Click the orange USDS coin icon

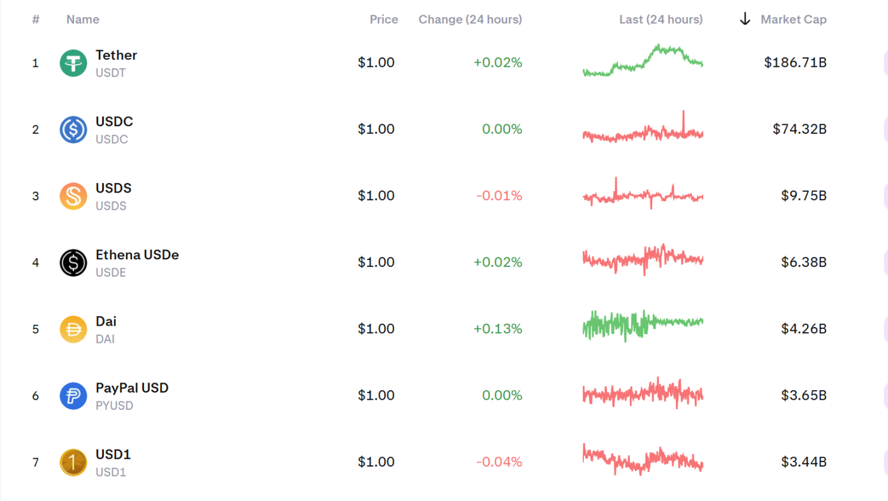pyautogui.click(x=73, y=196)
